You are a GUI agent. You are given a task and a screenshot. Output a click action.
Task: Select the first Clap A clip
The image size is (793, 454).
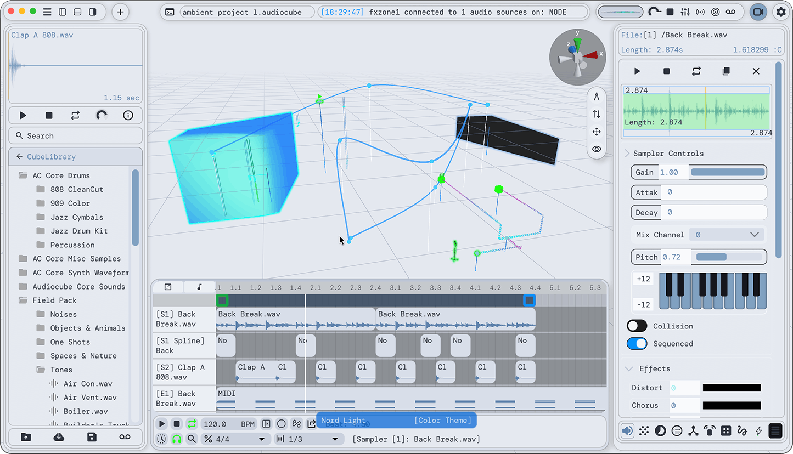coord(256,372)
